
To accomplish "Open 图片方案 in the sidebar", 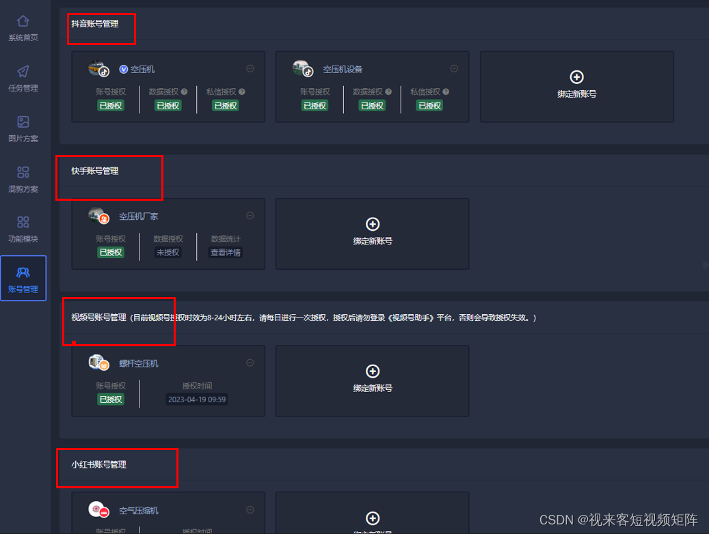I will point(23,129).
